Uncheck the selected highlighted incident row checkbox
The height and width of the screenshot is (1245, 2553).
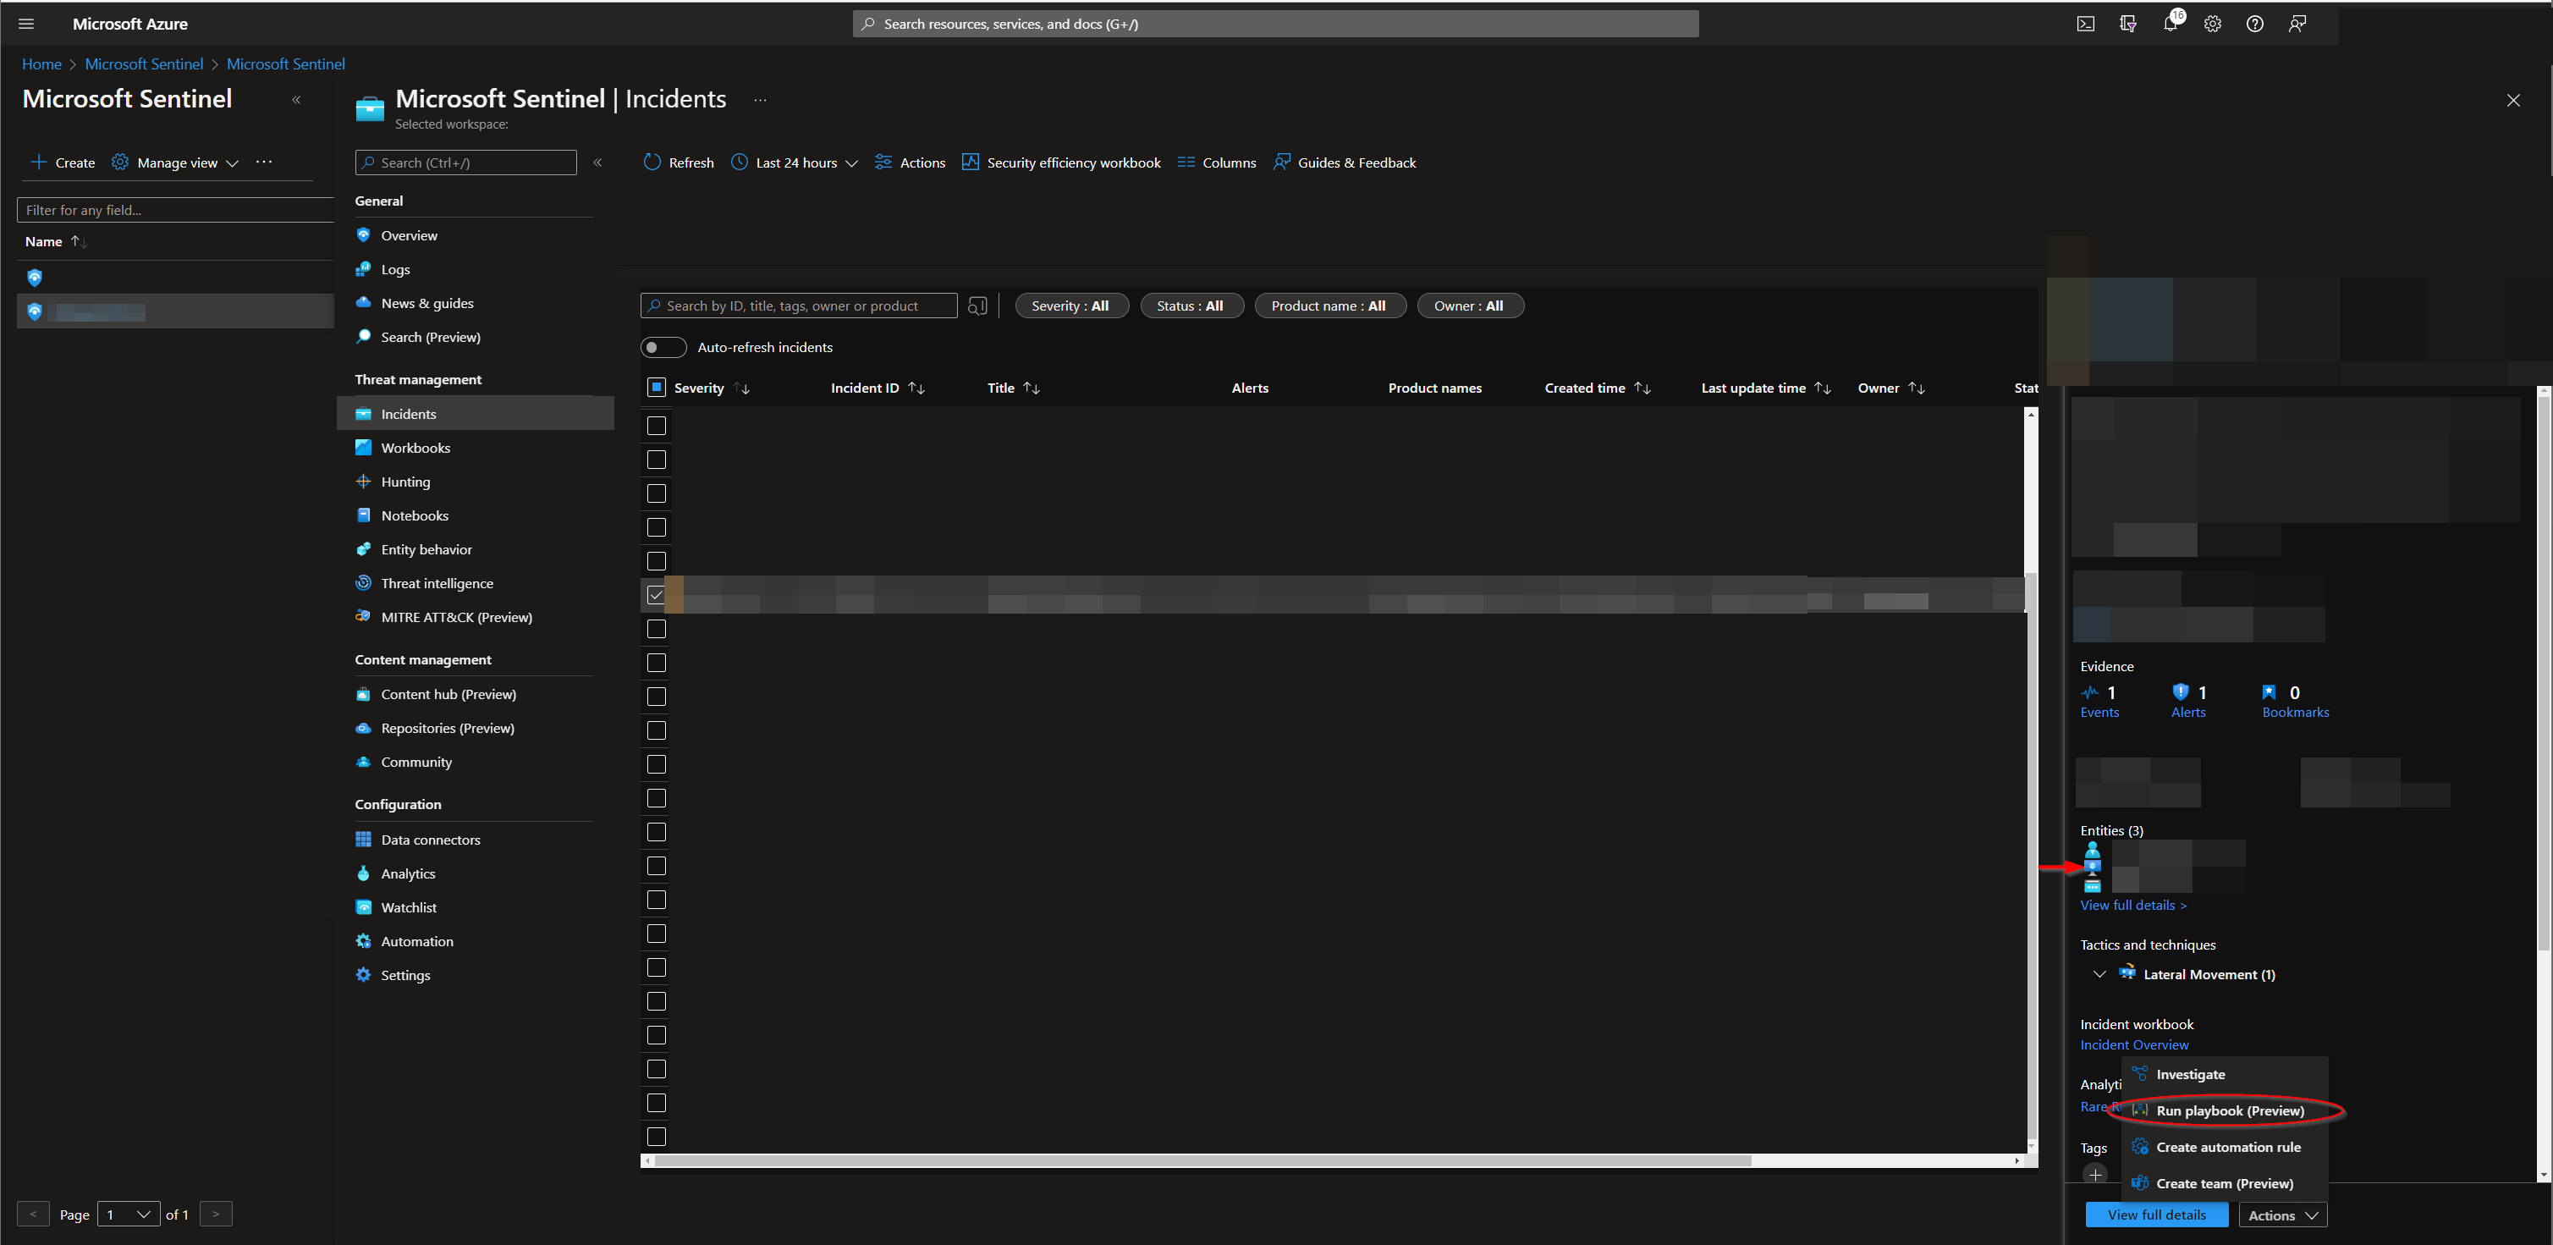(656, 595)
